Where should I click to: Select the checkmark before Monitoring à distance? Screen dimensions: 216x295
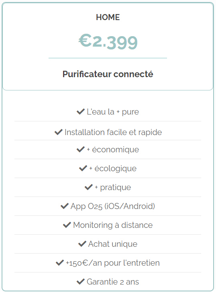[67, 225]
